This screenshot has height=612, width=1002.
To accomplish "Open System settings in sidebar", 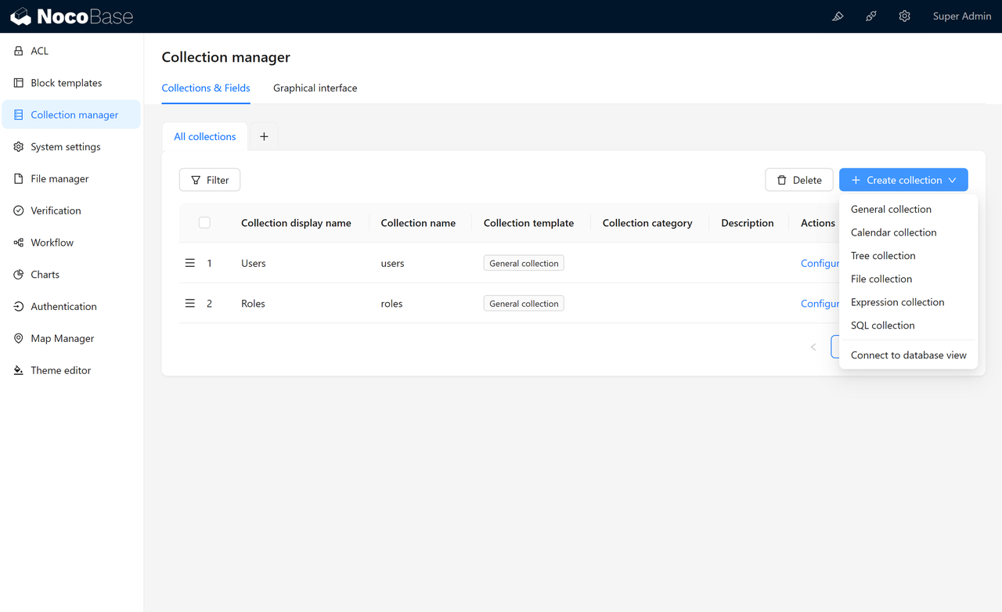I will coord(71,147).
